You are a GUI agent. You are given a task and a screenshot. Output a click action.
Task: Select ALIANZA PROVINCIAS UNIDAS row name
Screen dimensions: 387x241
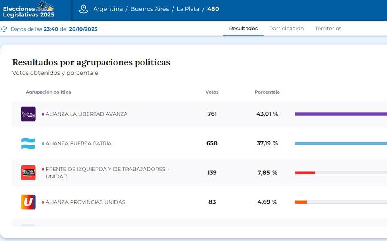(85, 202)
